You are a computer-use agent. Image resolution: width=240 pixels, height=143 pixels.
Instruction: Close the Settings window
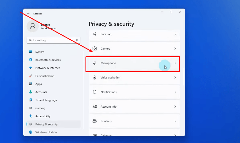(x=180, y=12)
